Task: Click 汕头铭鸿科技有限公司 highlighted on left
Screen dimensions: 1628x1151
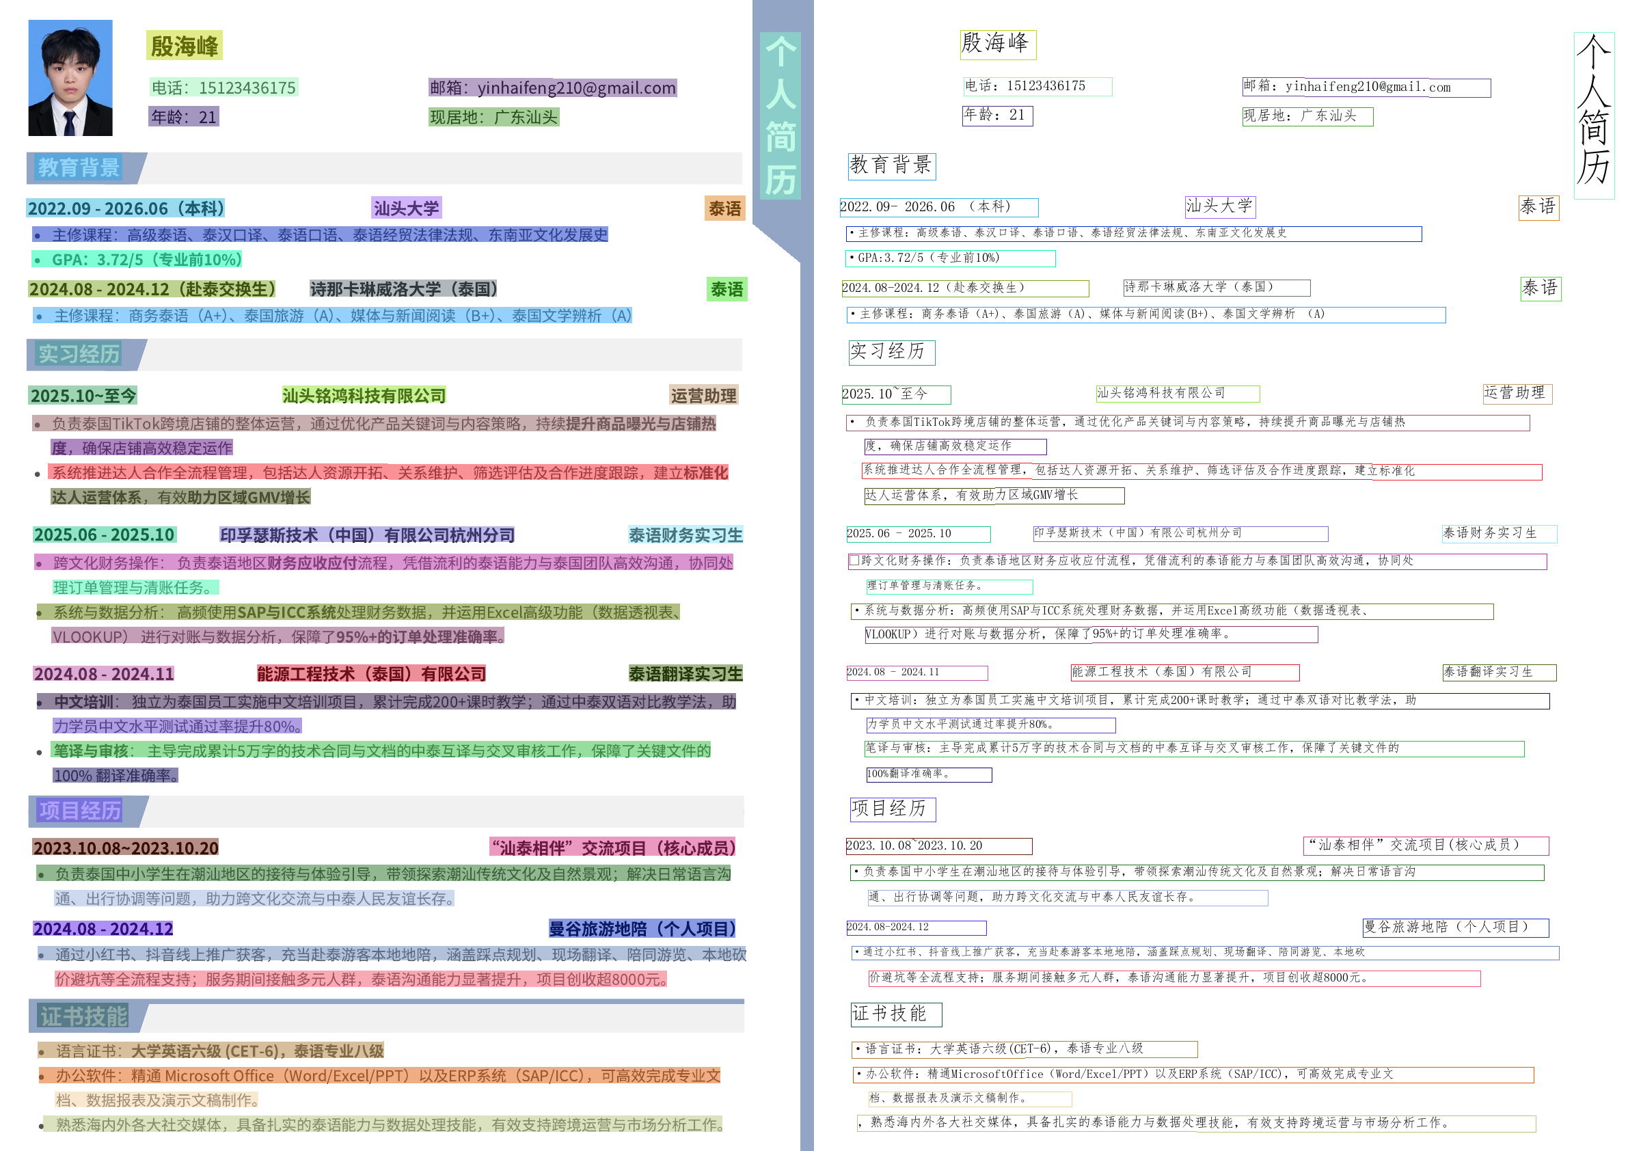Action: 364,396
